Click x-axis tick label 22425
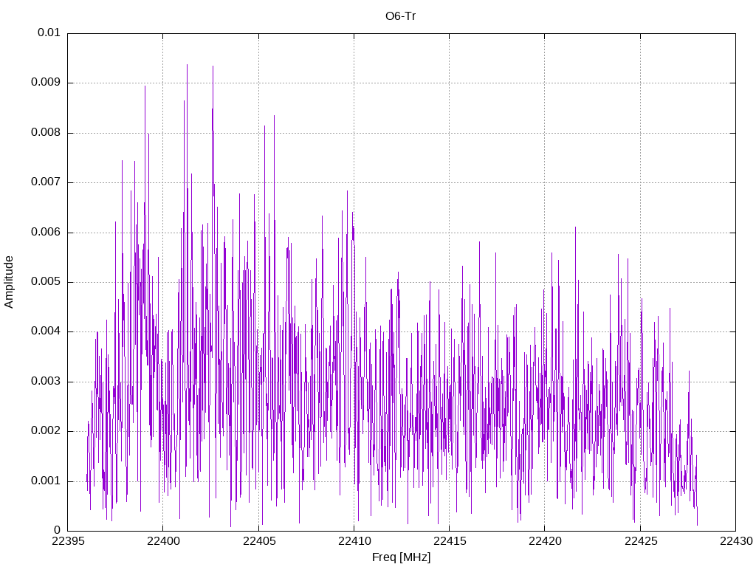Screen dimensions: 756x567 coord(640,541)
